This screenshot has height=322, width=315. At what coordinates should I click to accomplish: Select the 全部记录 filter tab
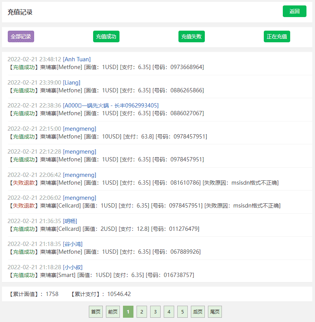point(21,36)
